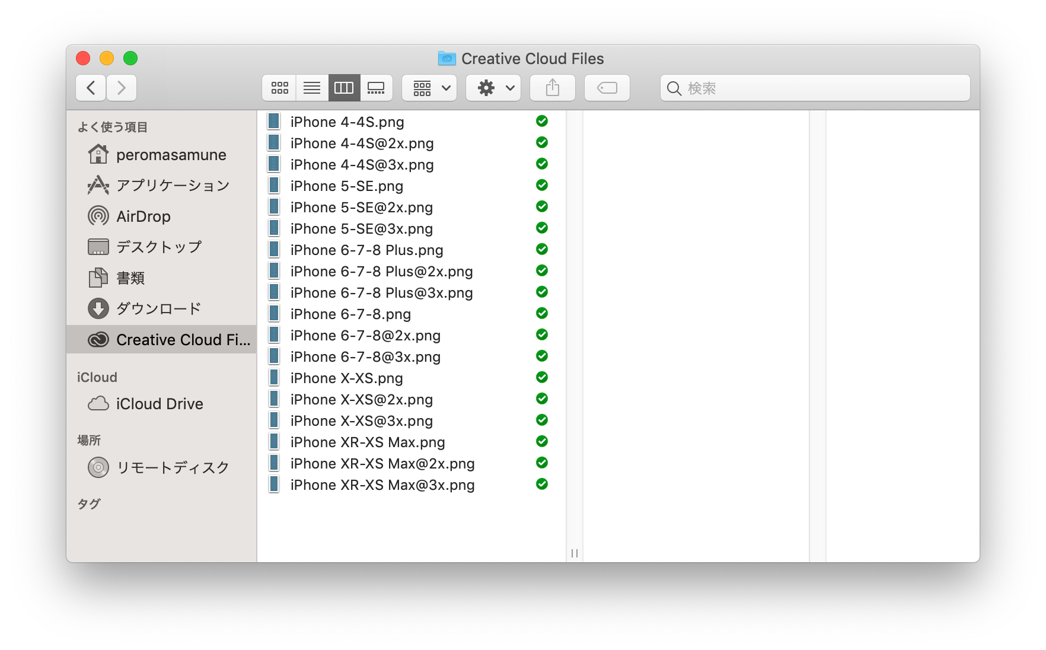This screenshot has width=1046, height=650.
Task: Select AirDrop in the sidebar
Action: (x=161, y=216)
